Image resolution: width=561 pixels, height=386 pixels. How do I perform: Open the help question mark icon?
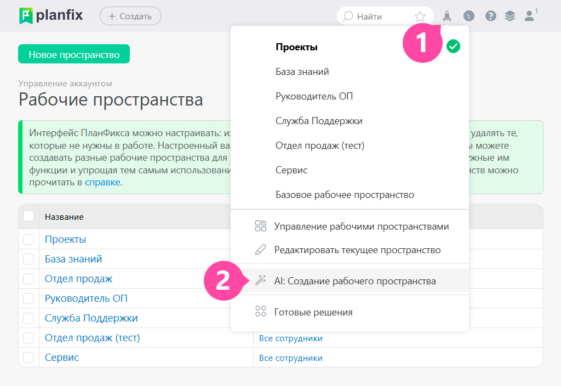pos(490,16)
